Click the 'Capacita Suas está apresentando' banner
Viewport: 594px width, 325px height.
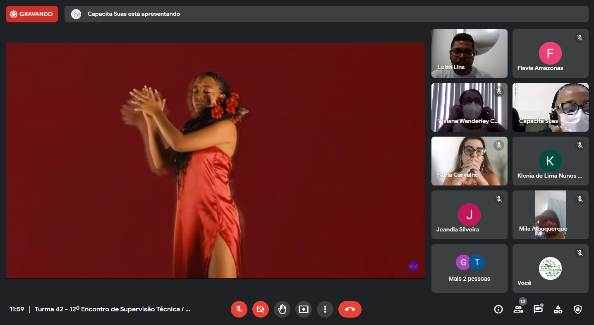[134, 14]
